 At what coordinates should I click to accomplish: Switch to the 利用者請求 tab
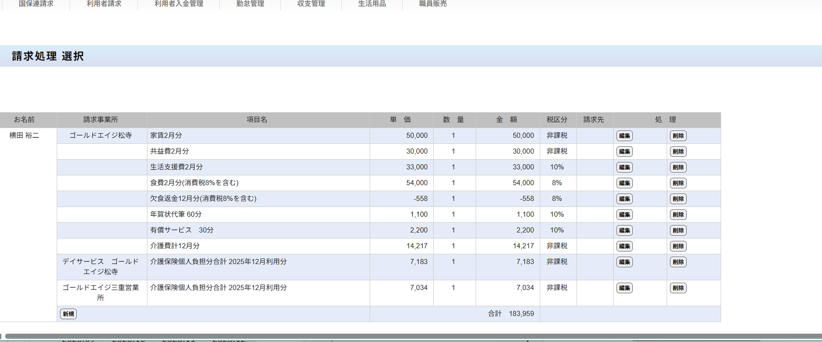coord(104,4)
